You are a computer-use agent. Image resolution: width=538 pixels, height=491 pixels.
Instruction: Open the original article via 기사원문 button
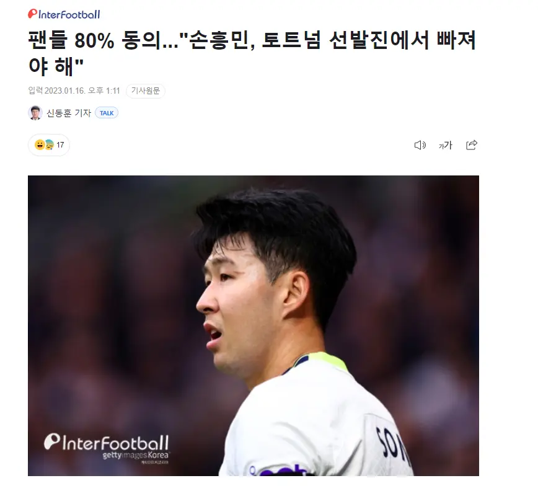[x=146, y=91]
